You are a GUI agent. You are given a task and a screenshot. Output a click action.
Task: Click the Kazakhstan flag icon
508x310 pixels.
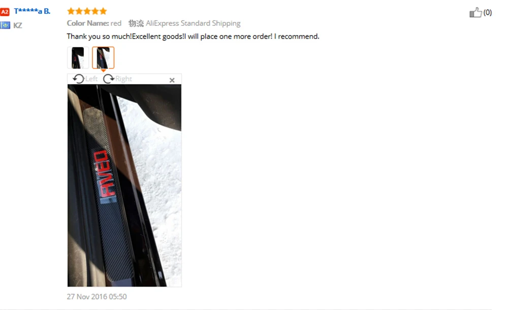pos(5,25)
